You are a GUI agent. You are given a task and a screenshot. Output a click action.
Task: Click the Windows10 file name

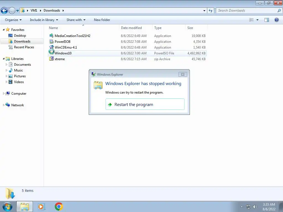click(x=63, y=53)
